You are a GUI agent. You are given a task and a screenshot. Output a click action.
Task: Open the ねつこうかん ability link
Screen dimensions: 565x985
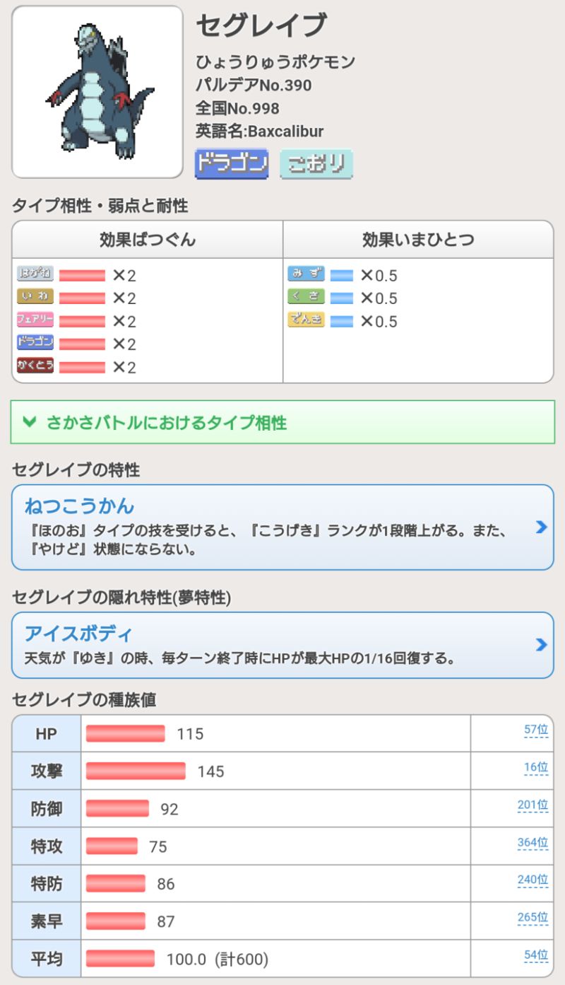(x=79, y=506)
